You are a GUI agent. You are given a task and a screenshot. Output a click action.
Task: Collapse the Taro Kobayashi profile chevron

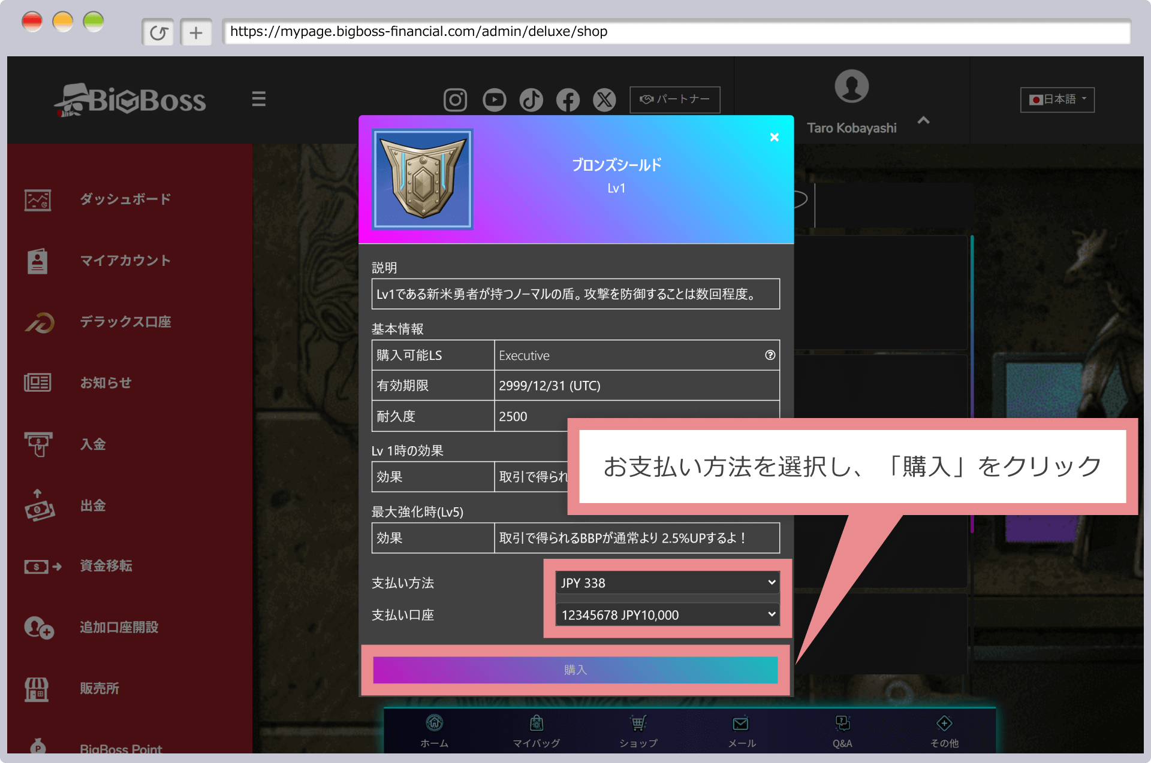click(x=923, y=120)
